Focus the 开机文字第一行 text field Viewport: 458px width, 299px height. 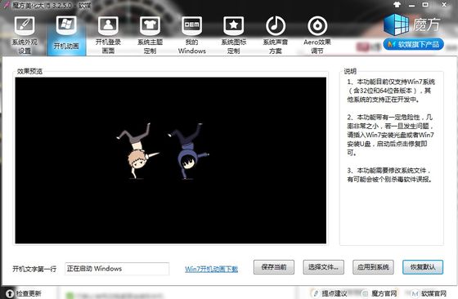(117, 269)
